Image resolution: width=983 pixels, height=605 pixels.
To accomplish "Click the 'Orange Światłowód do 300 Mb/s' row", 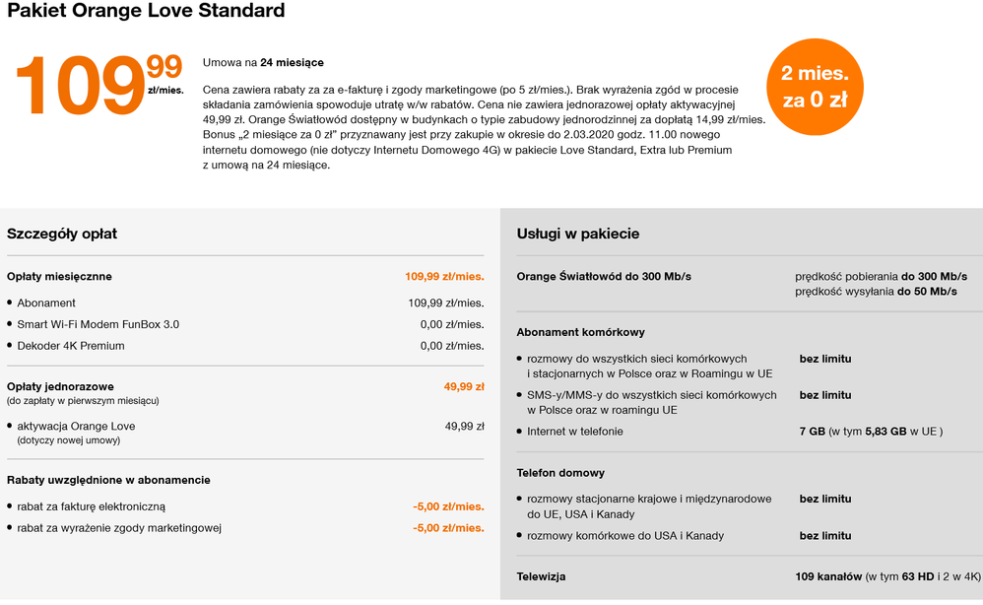I will pyautogui.click(x=604, y=276).
